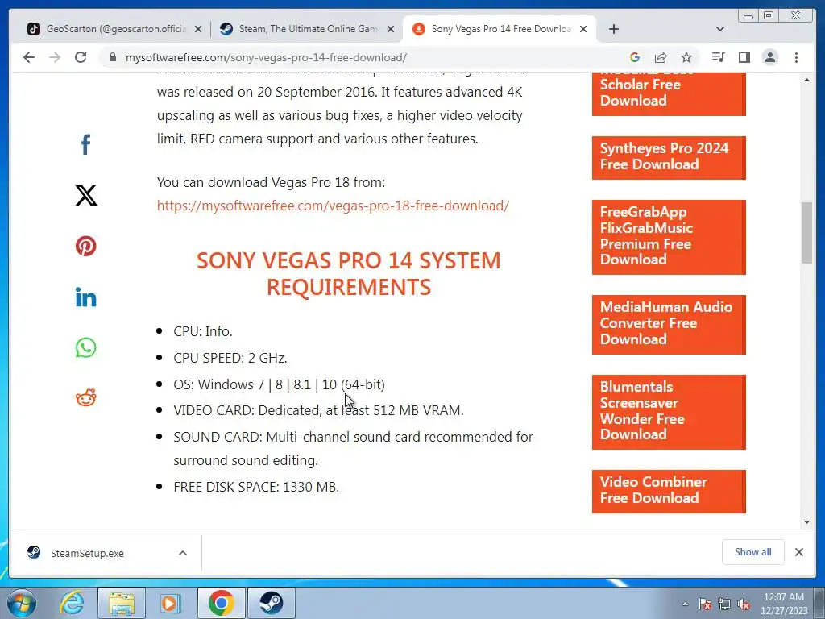Click Show all downloads button
The image size is (825, 619).
[753, 552]
